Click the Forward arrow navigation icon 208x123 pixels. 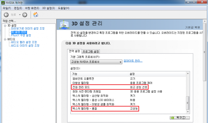point(25,15)
